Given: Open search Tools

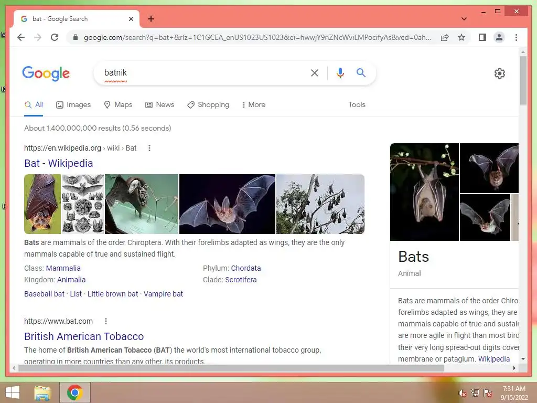Looking at the screenshot, I should click(x=357, y=104).
